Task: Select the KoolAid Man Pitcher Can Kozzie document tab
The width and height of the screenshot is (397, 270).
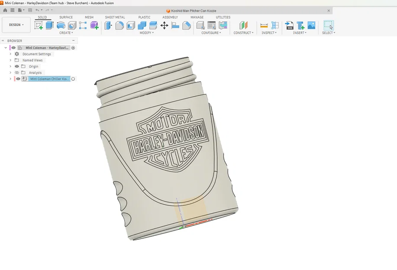Action: [191, 11]
